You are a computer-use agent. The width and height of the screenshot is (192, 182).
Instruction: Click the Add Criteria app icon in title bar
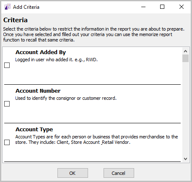pos(8,7)
